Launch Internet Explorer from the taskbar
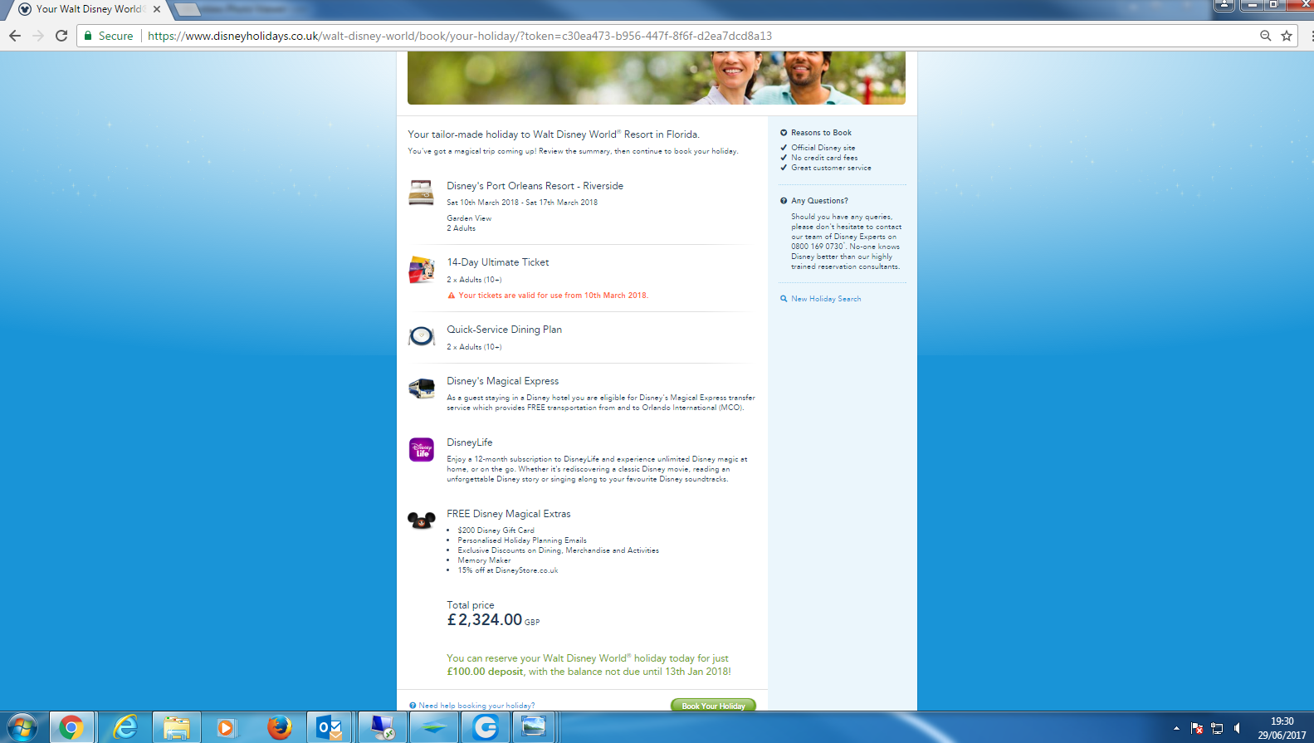Viewport: 1314px width, 743px height. click(125, 728)
